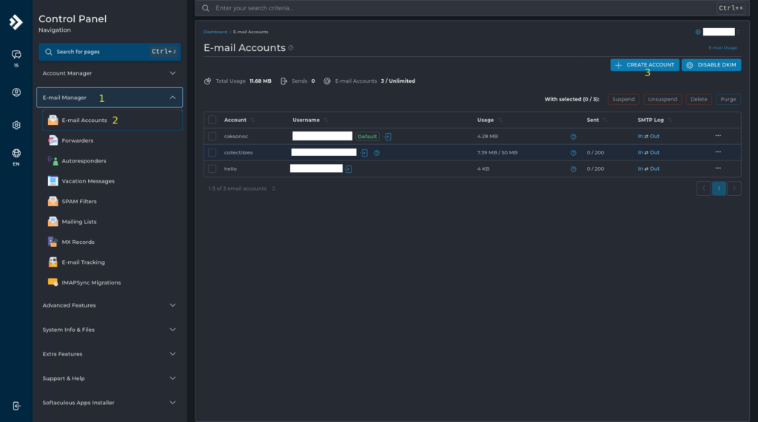Click help icon beside E-mail Accounts title

pyautogui.click(x=291, y=48)
